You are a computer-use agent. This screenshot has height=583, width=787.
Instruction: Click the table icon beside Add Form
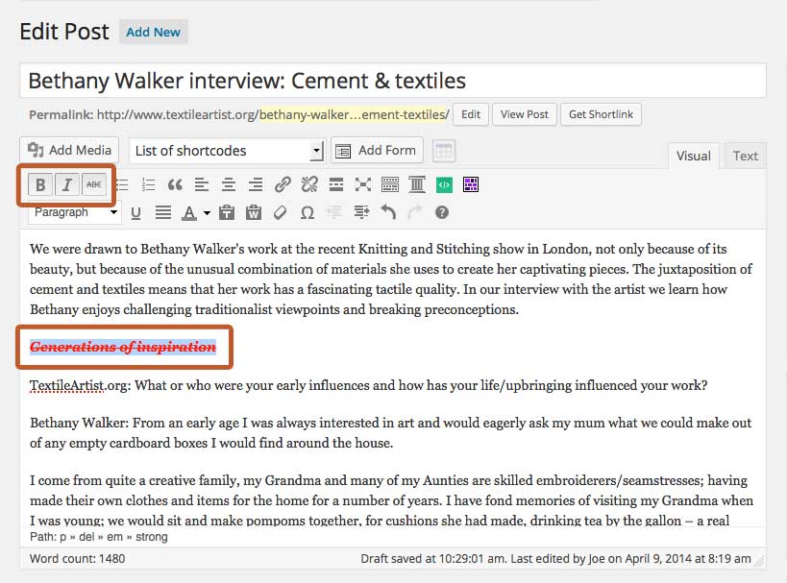[x=444, y=151]
